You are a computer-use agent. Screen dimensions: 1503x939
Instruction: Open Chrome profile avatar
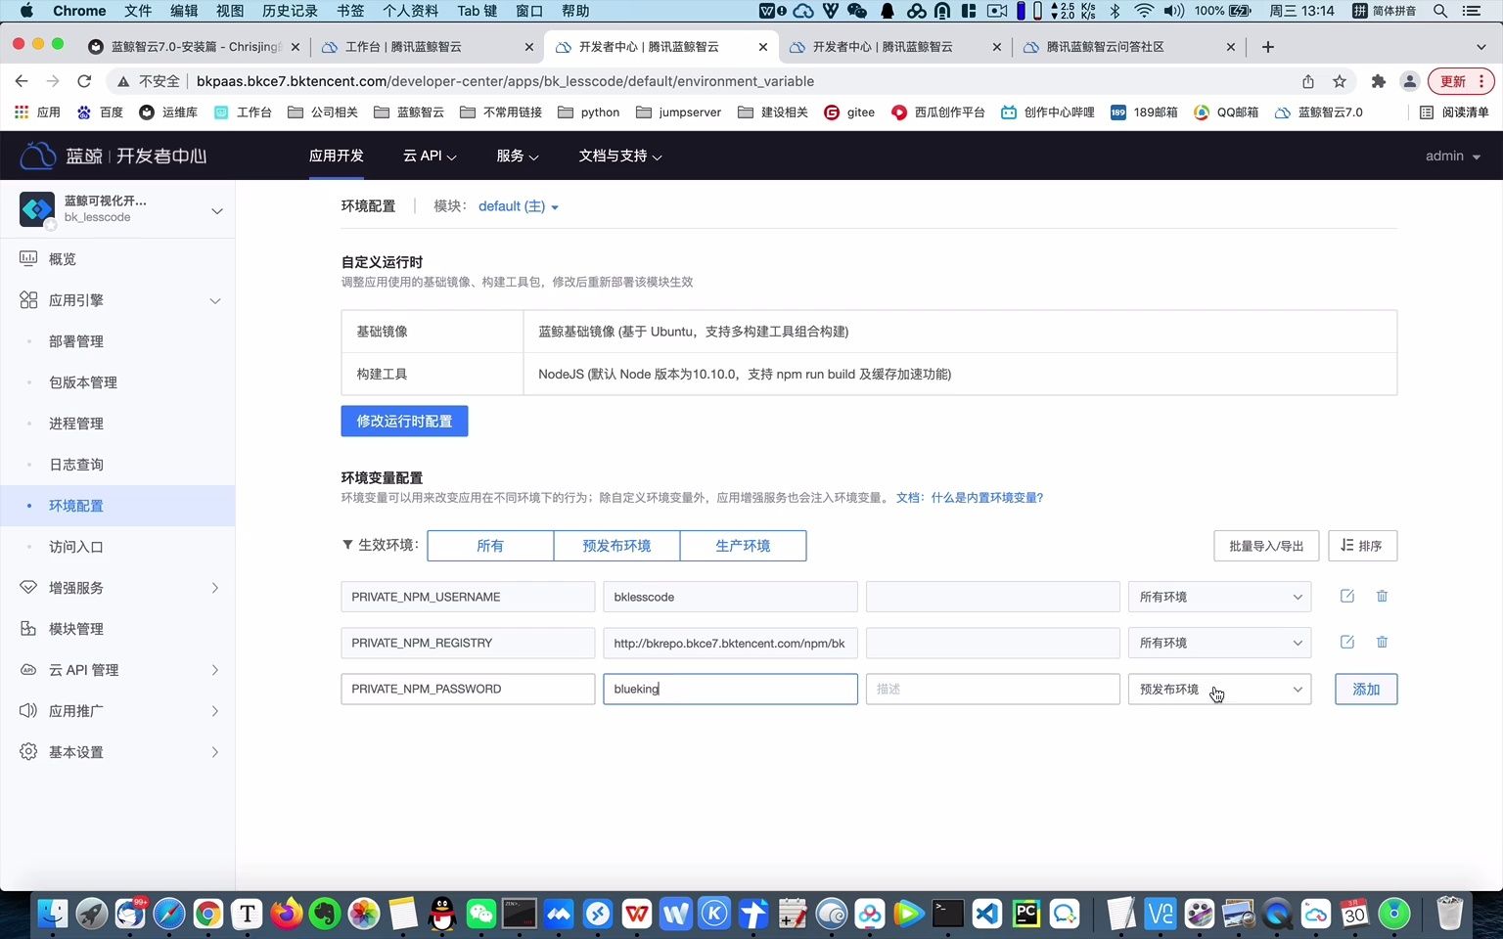(1409, 81)
